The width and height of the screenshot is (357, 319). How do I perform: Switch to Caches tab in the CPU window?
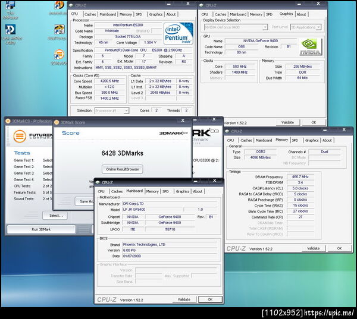click(x=90, y=14)
